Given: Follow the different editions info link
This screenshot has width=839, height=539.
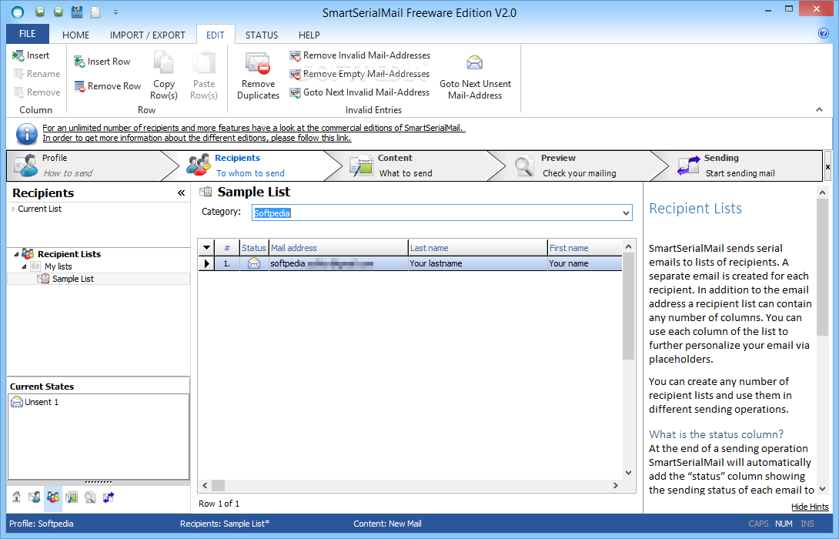Looking at the screenshot, I should pos(197,138).
